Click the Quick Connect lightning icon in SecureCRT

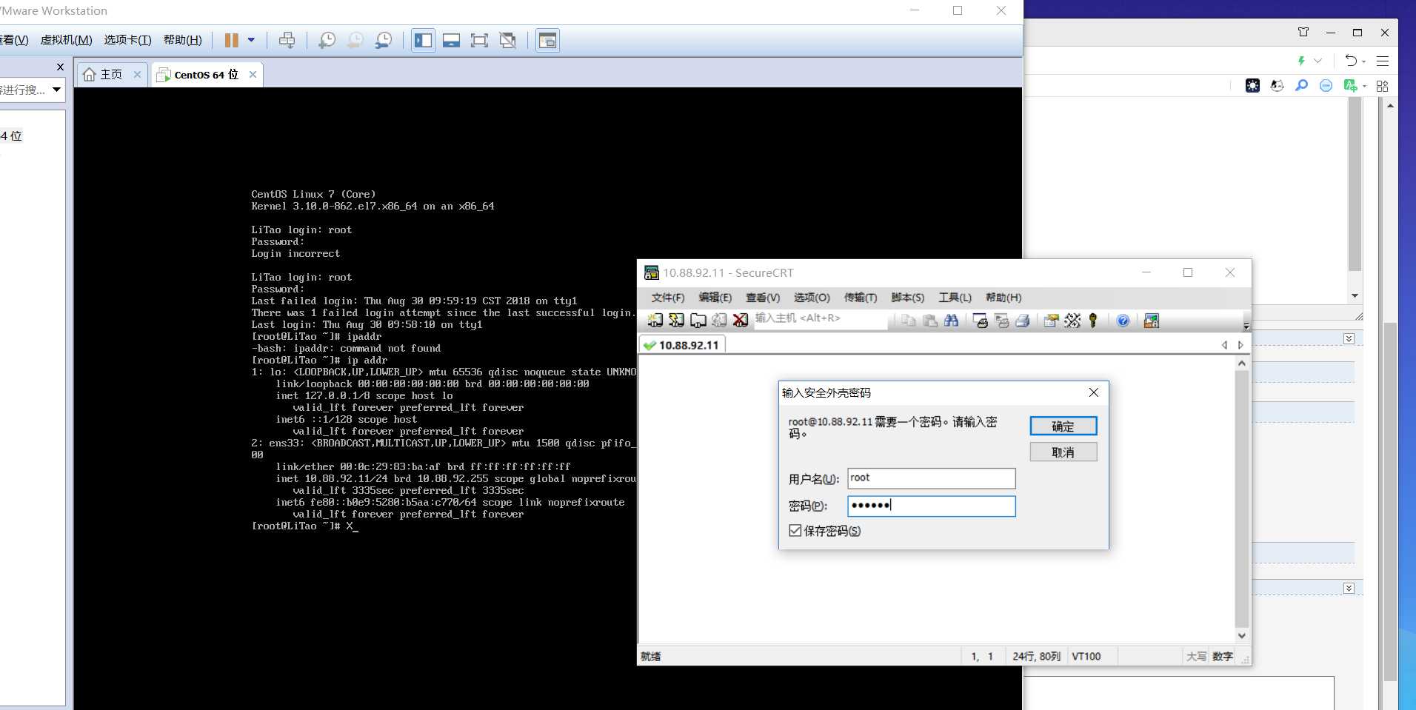click(676, 321)
